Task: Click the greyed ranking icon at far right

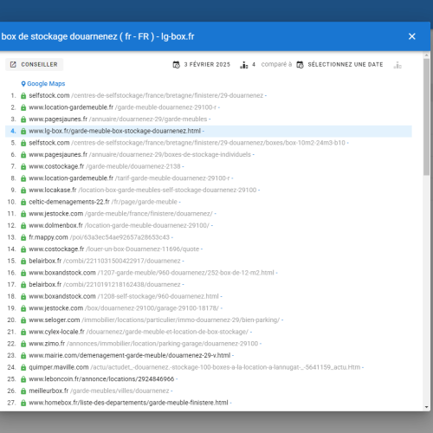Action: 397,65
